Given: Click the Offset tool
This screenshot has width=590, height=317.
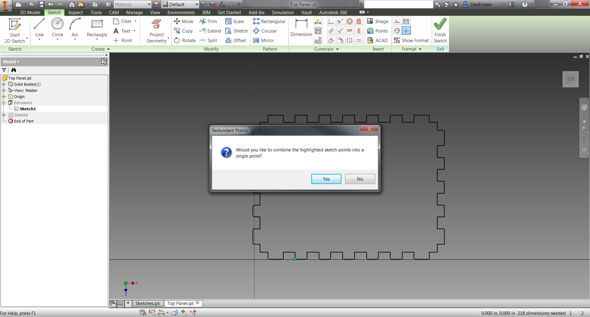Looking at the screenshot, I should (235, 40).
